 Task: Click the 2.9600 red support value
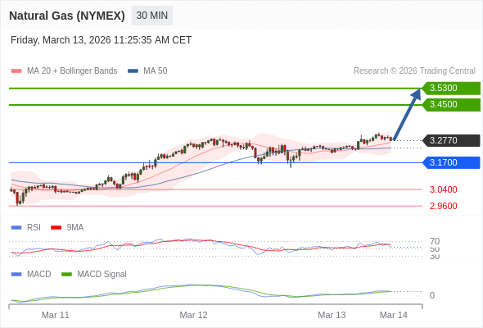443,206
